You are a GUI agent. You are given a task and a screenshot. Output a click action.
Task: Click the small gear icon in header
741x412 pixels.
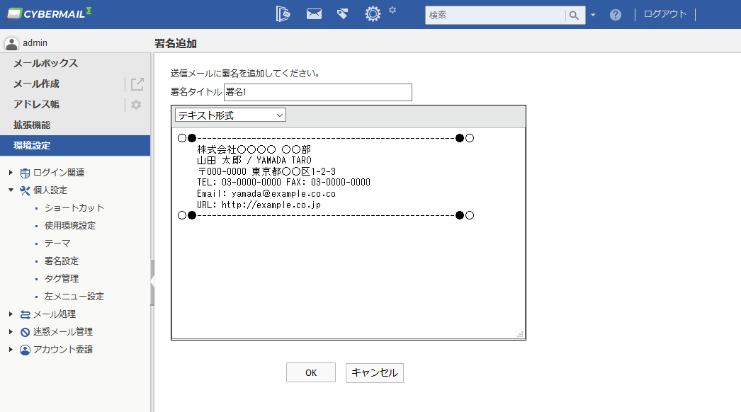pos(392,9)
